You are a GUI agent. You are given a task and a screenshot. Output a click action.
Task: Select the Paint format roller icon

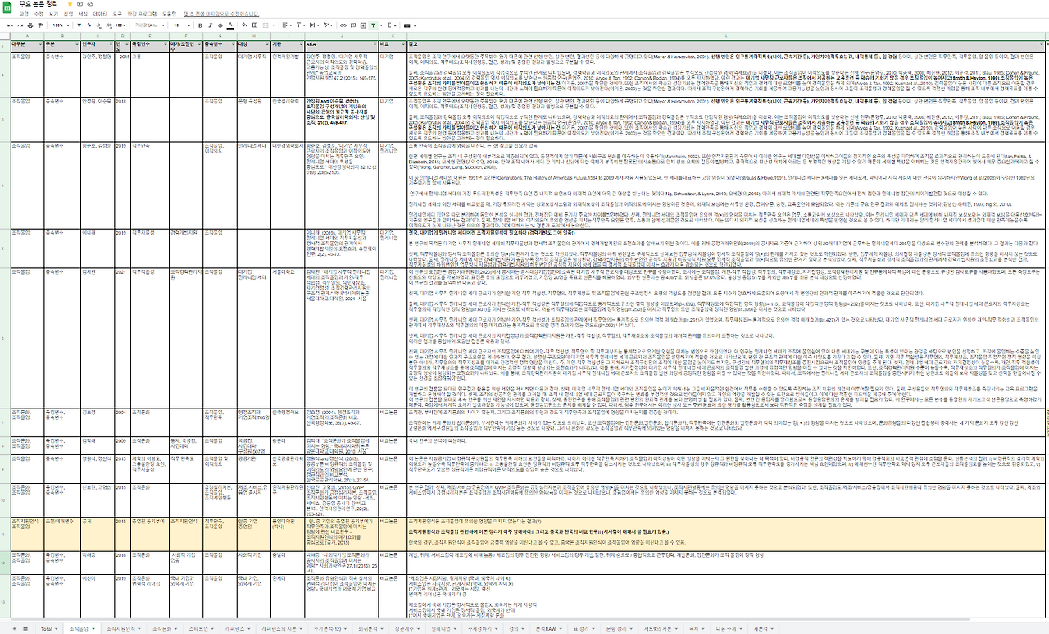point(41,25)
